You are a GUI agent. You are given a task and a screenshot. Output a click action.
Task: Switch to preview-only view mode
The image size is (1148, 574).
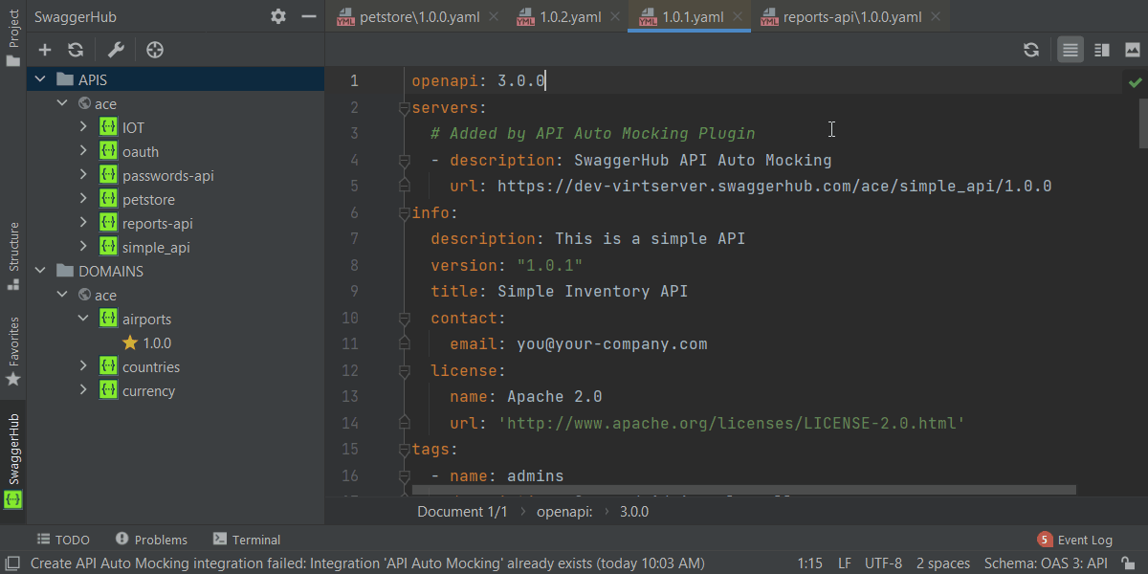(x=1133, y=50)
